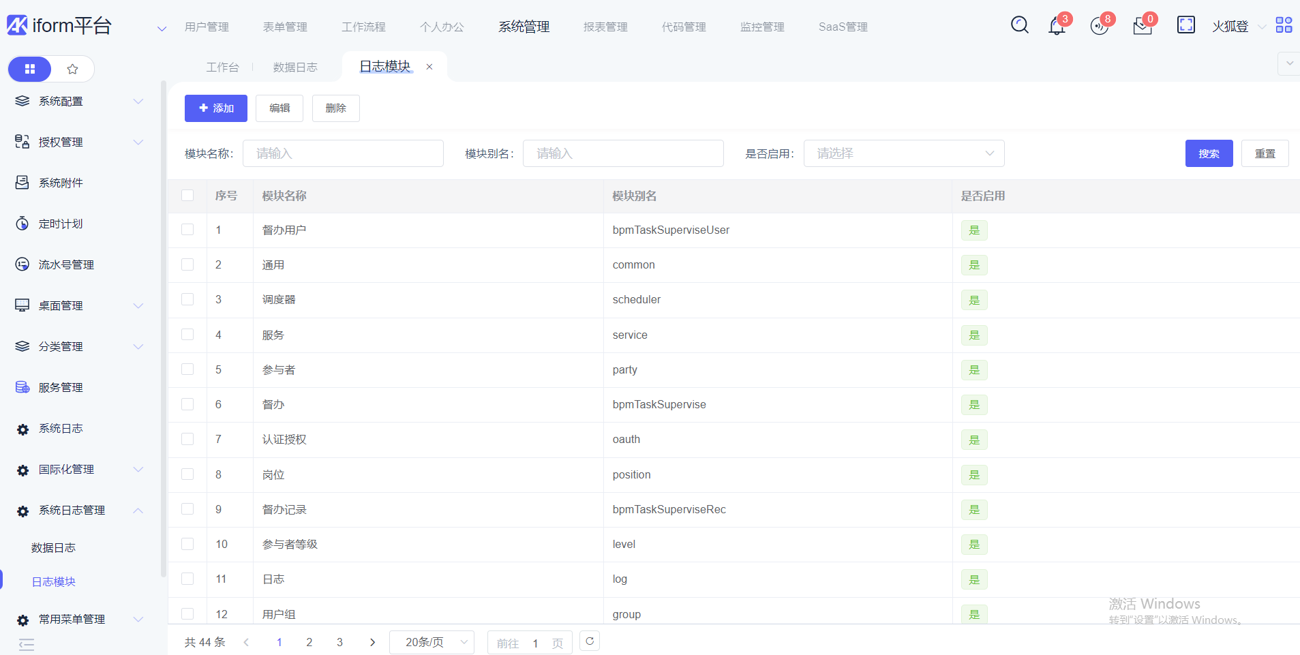This screenshot has height=655, width=1300.
Task: Focus the 模块名称 input field
Action: 343,153
